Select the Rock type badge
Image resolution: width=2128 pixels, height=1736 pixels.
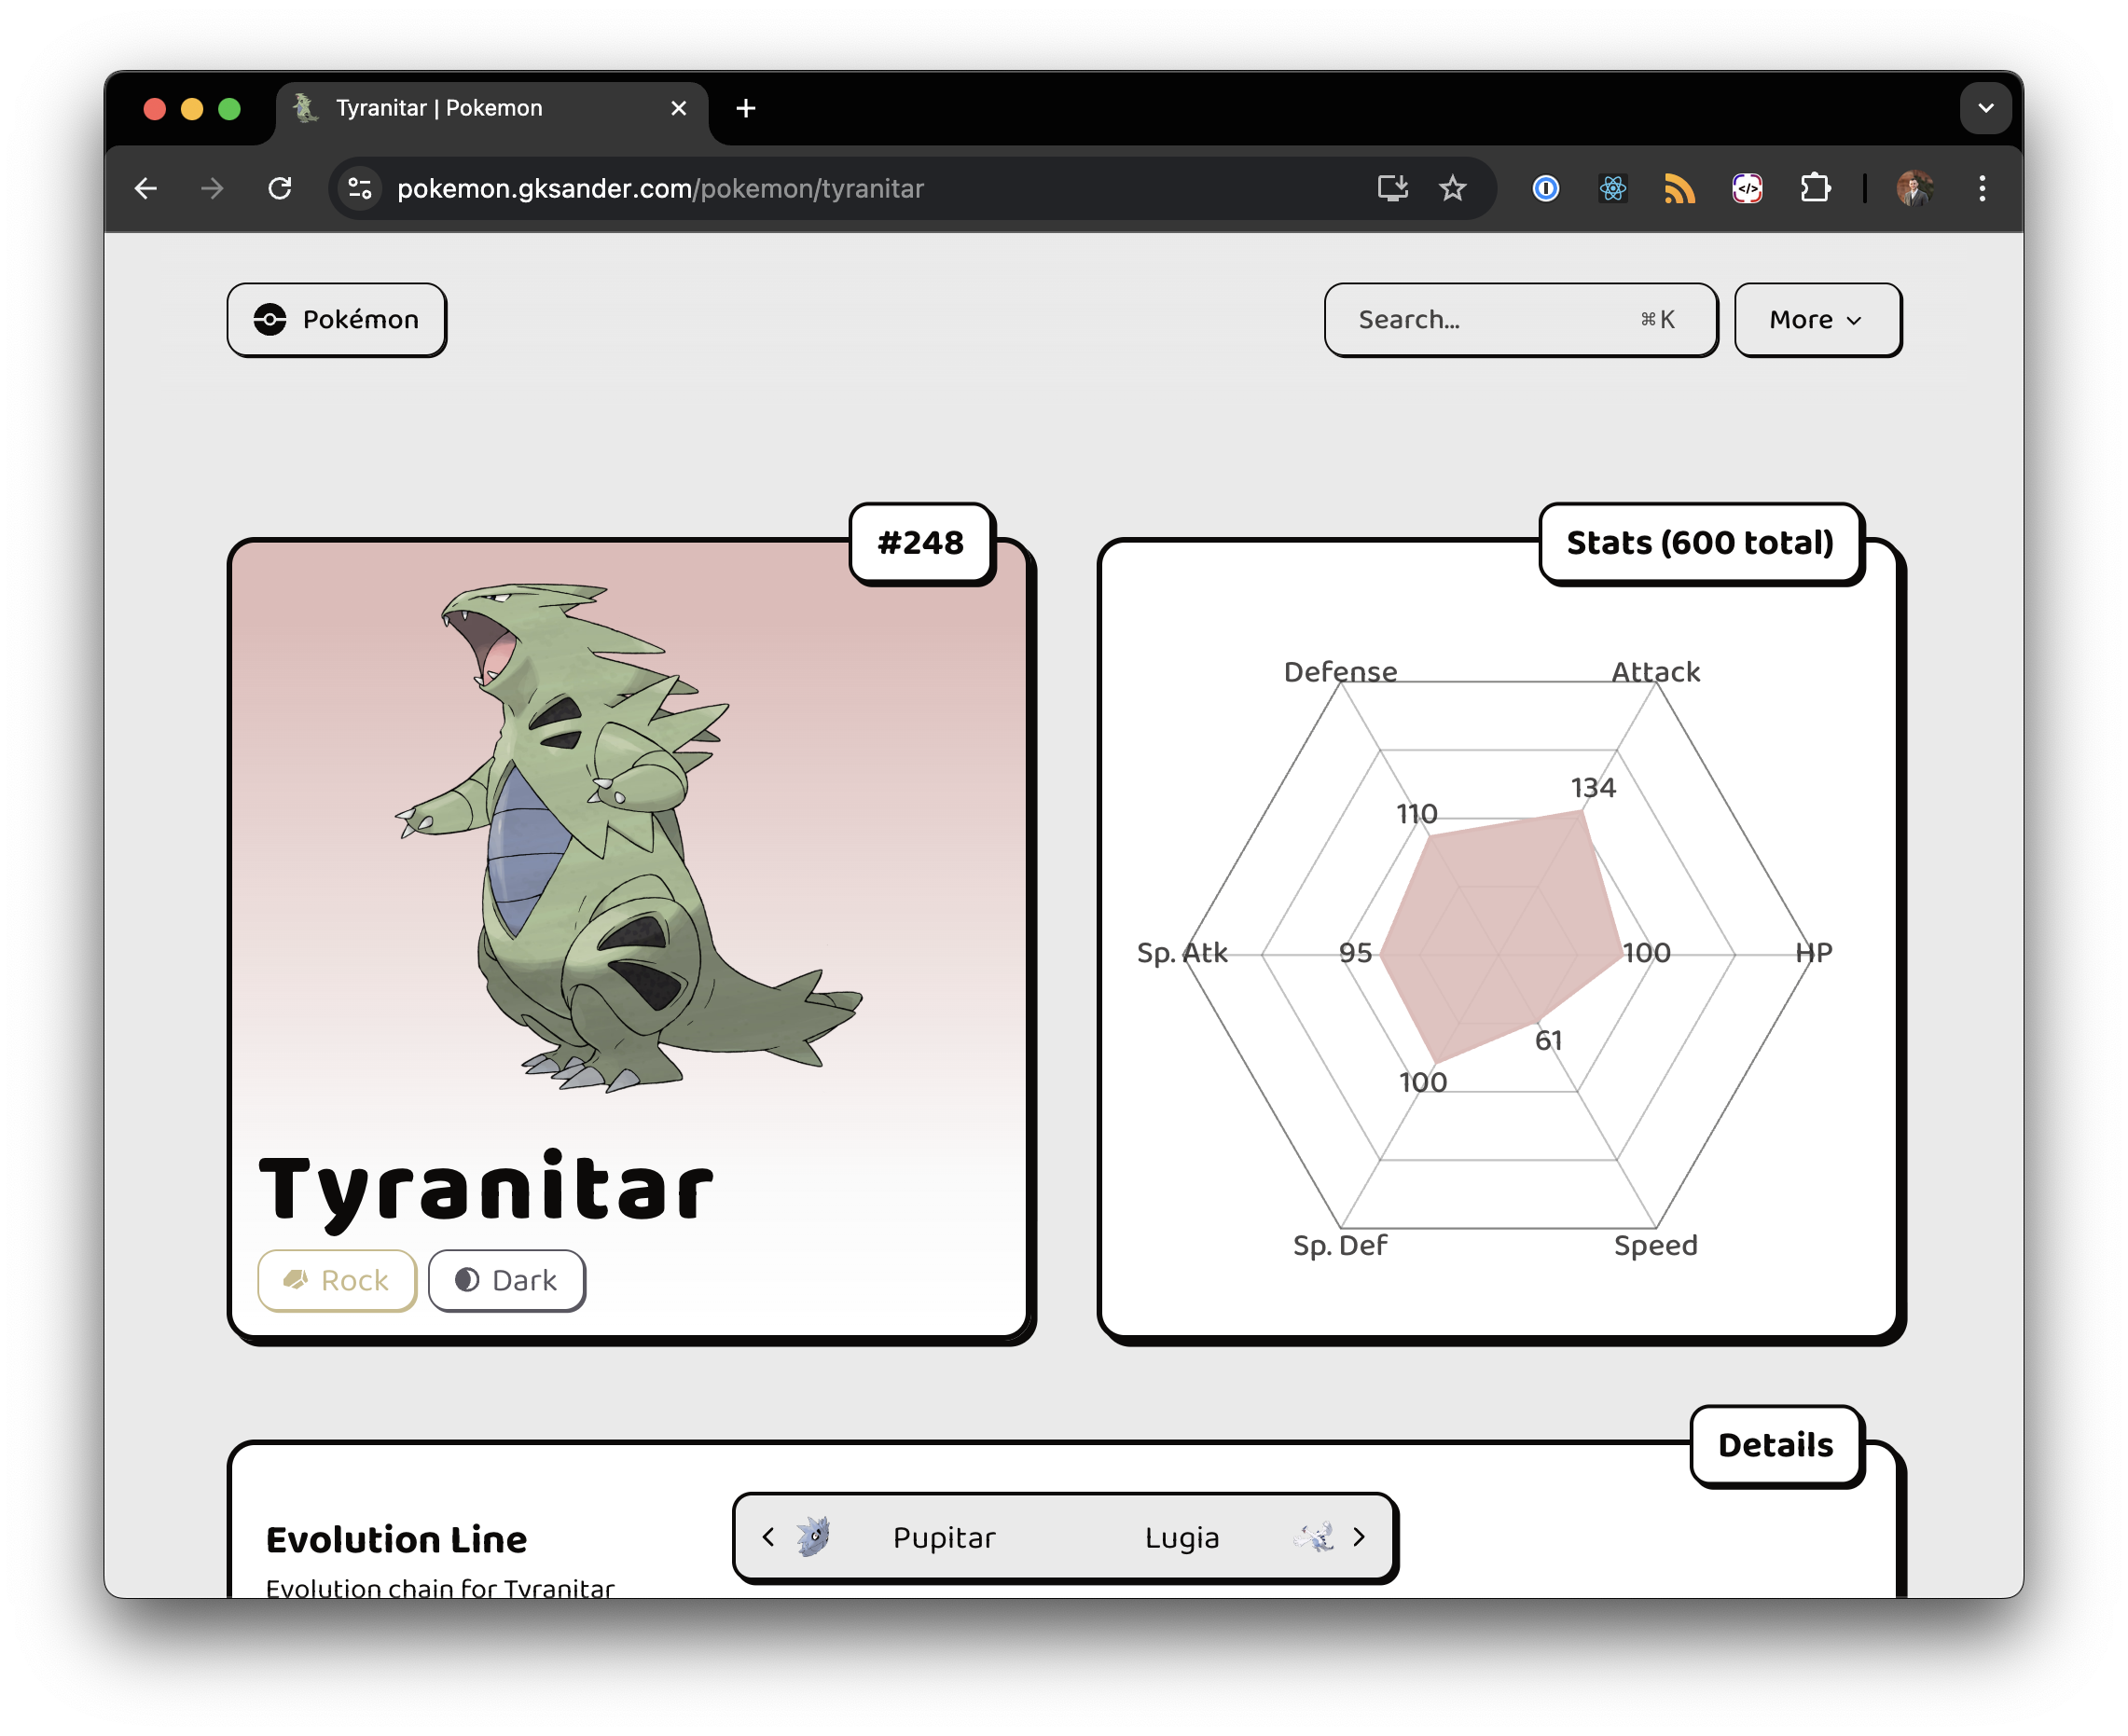[x=336, y=1280]
